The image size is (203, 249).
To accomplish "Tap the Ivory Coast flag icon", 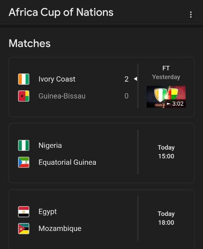I will click(24, 79).
